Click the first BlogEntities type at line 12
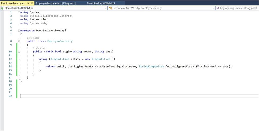Screen dimensions: 259x131 pyautogui.click(x=60, y=59)
